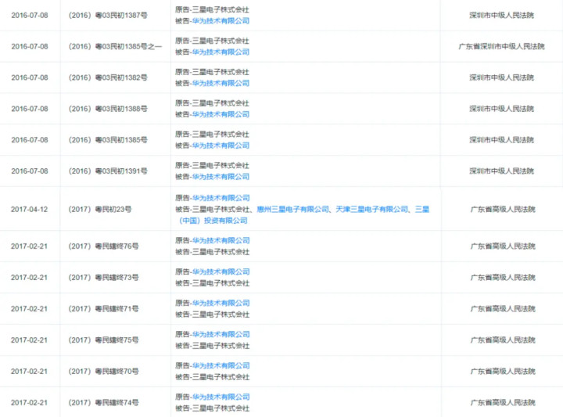Select case number (2017)粤民辖终71号
Viewport: 563px width, 417px height.
point(103,308)
